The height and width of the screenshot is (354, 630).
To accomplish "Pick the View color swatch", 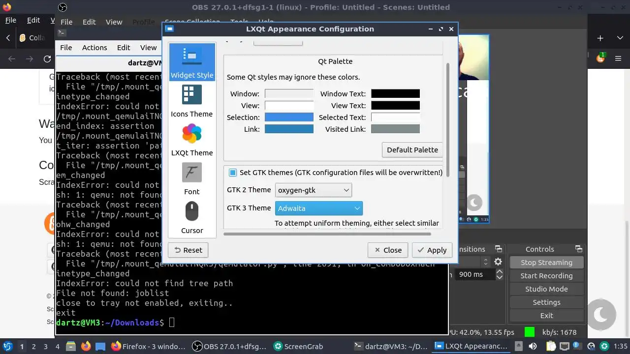I will click(289, 105).
